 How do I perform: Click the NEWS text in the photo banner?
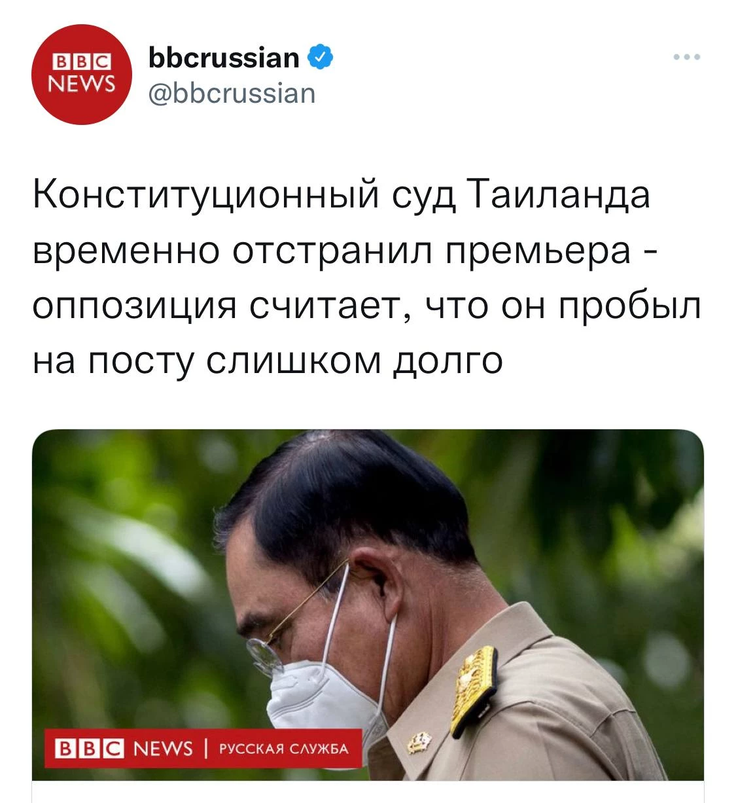click(x=163, y=749)
